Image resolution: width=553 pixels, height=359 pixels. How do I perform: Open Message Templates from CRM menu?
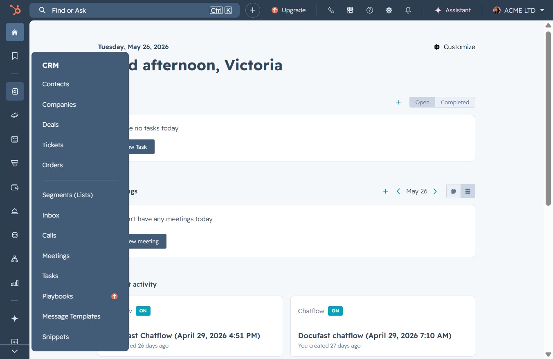pyautogui.click(x=71, y=316)
